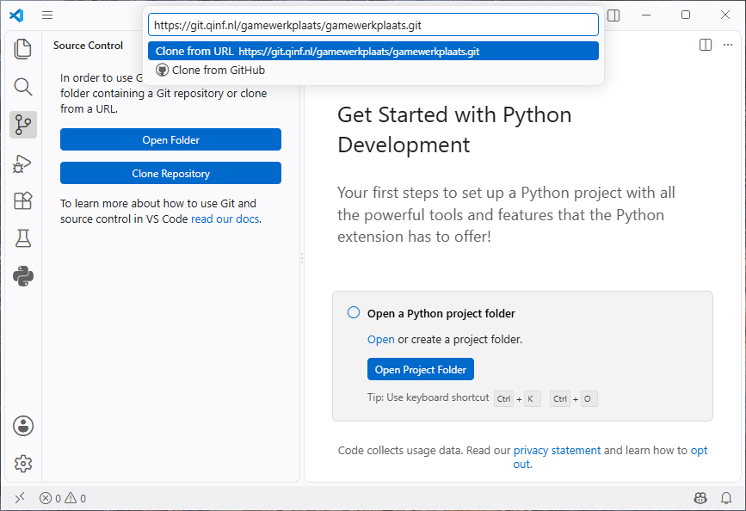Screen dimensions: 746x511
Task: Open the notifications bell
Action: [x=726, y=498]
